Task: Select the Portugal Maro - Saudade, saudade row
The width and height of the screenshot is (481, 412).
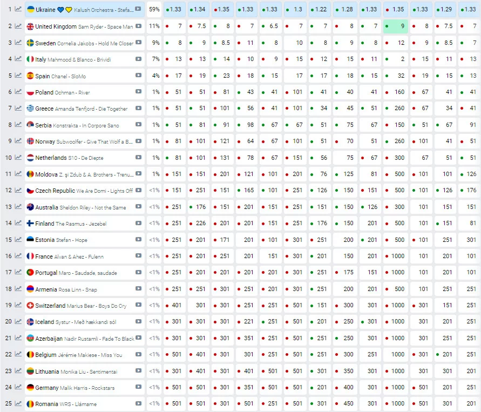Action: [x=84, y=272]
